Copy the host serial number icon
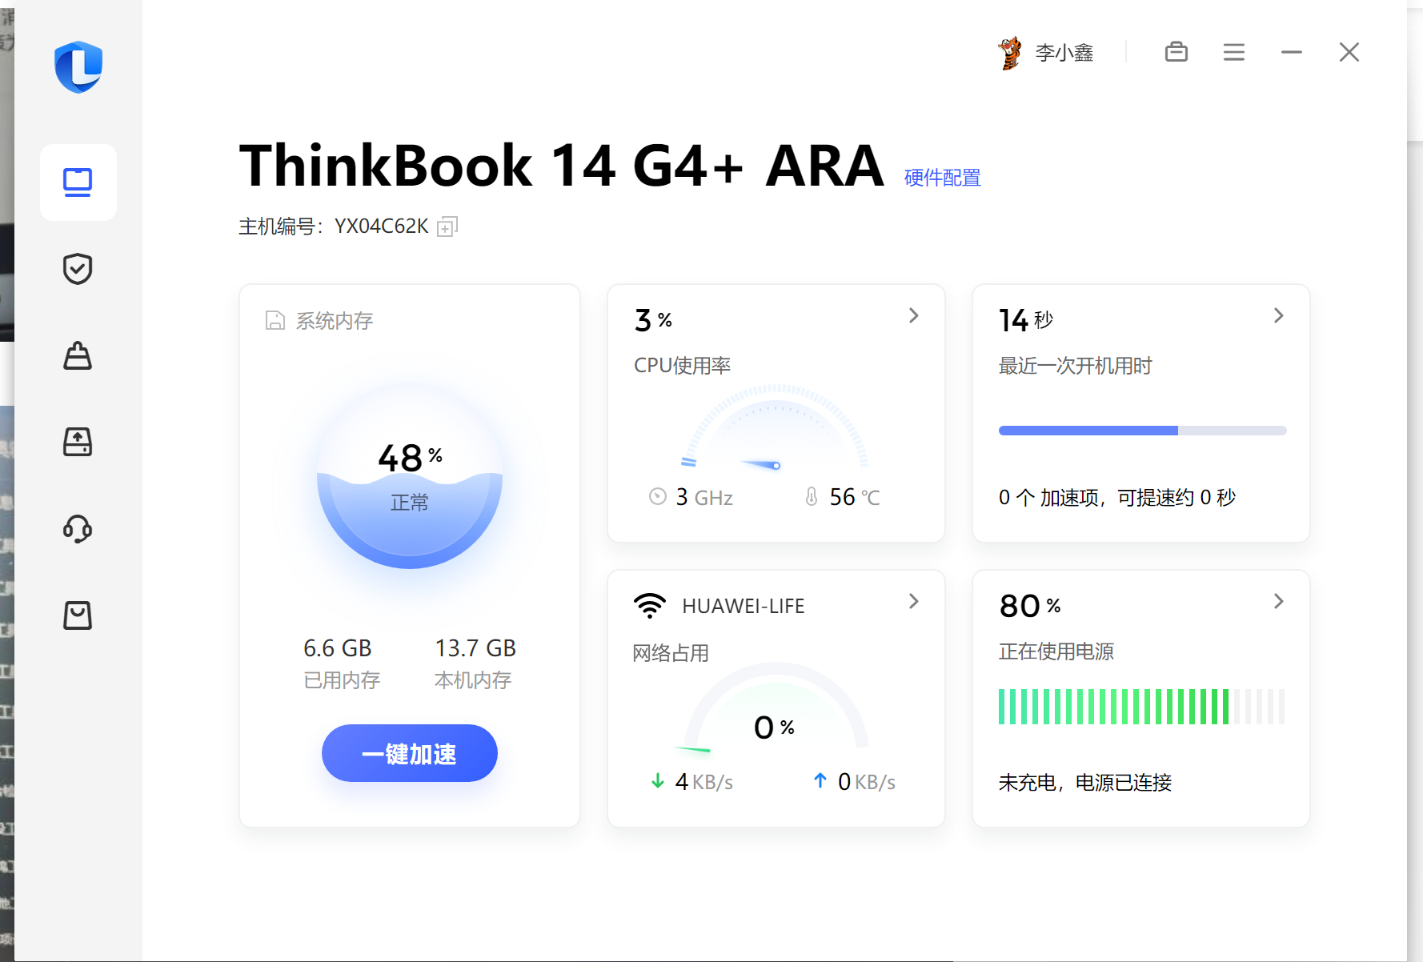This screenshot has width=1423, height=962. tap(447, 226)
